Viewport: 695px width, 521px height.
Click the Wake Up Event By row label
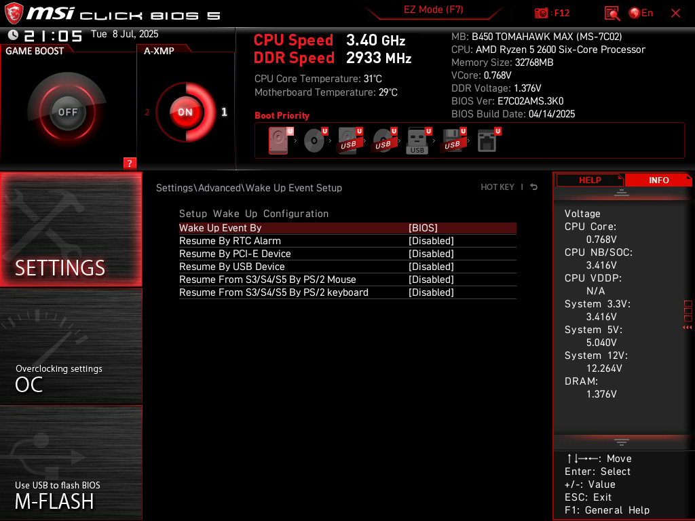coord(221,228)
